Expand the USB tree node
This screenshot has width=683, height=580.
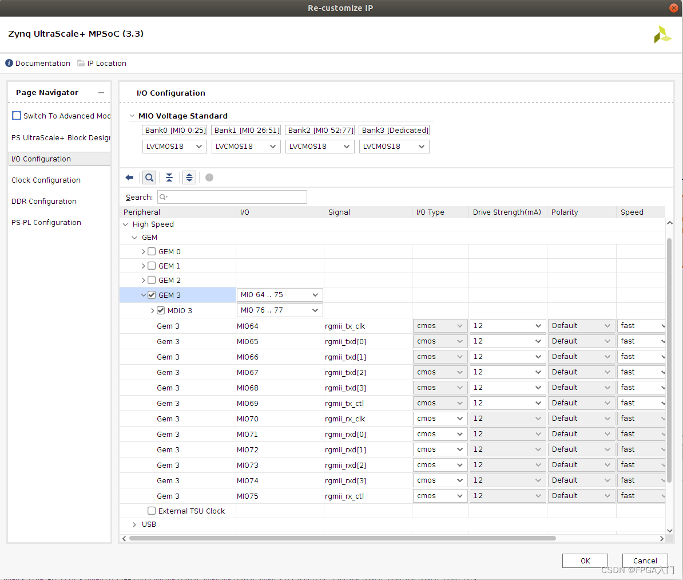pyautogui.click(x=134, y=524)
